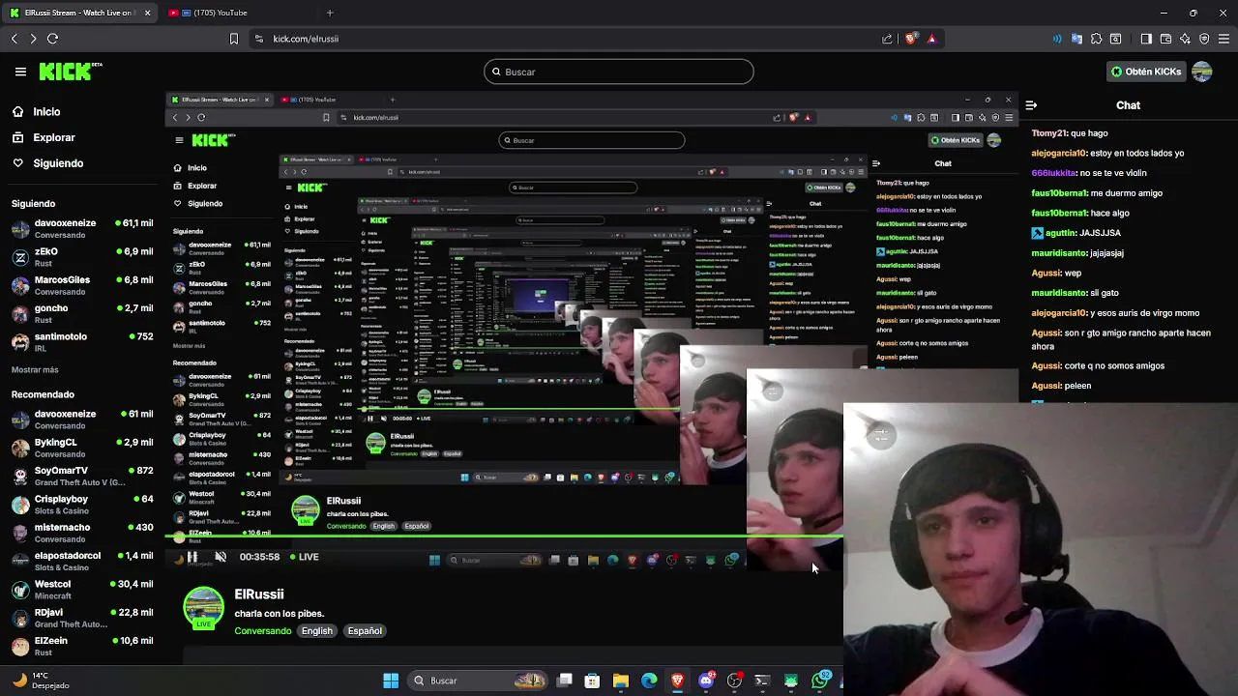Image resolution: width=1238 pixels, height=696 pixels.
Task: Open MarcosGiles followed channel
Action: [x=81, y=285]
